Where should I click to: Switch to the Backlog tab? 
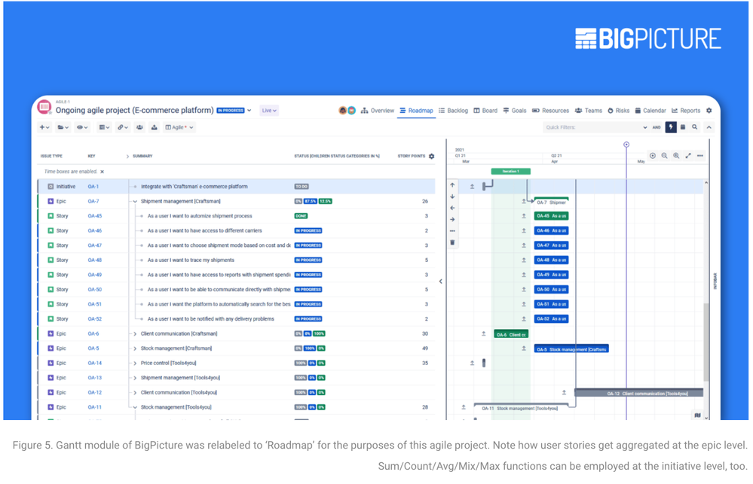pyautogui.click(x=453, y=111)
